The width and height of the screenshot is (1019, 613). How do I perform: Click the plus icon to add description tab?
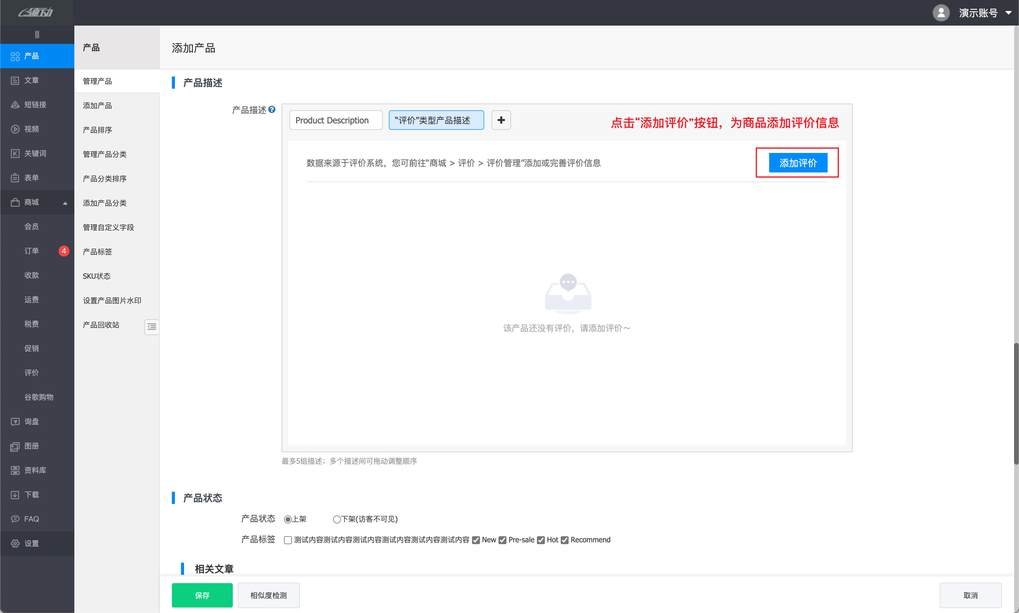(x=501, y=120)
